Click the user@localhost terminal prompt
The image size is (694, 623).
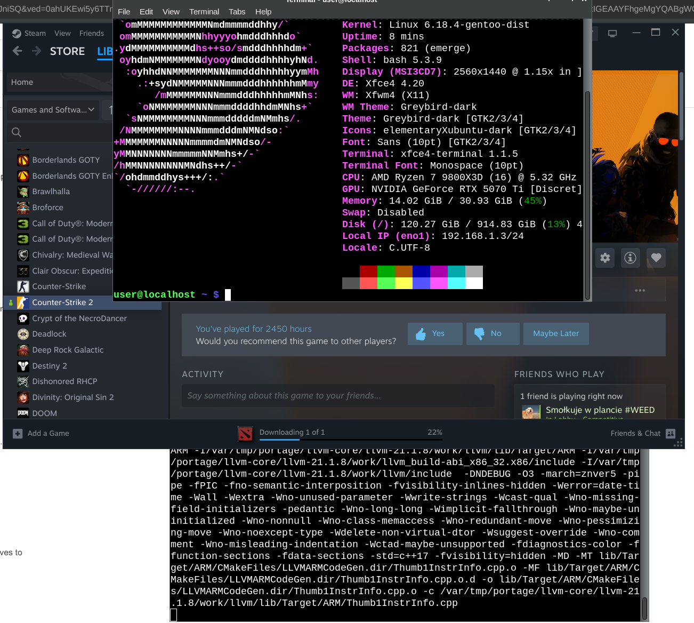pyautogui.click(x=166, y=295)
